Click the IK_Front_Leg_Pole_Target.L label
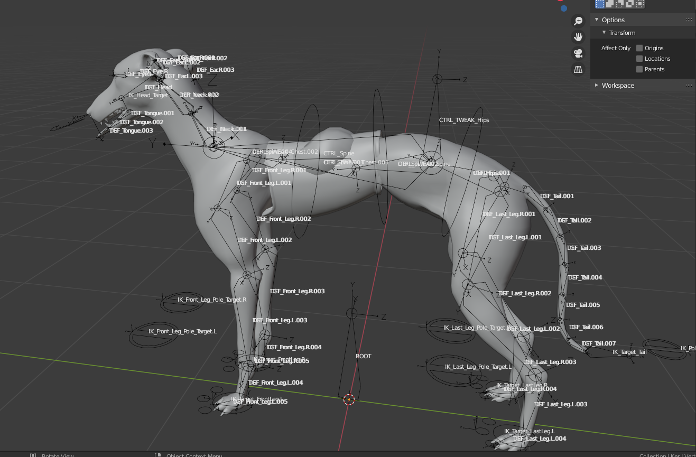Viewport: 696px width, 457px height. (182, 331)
